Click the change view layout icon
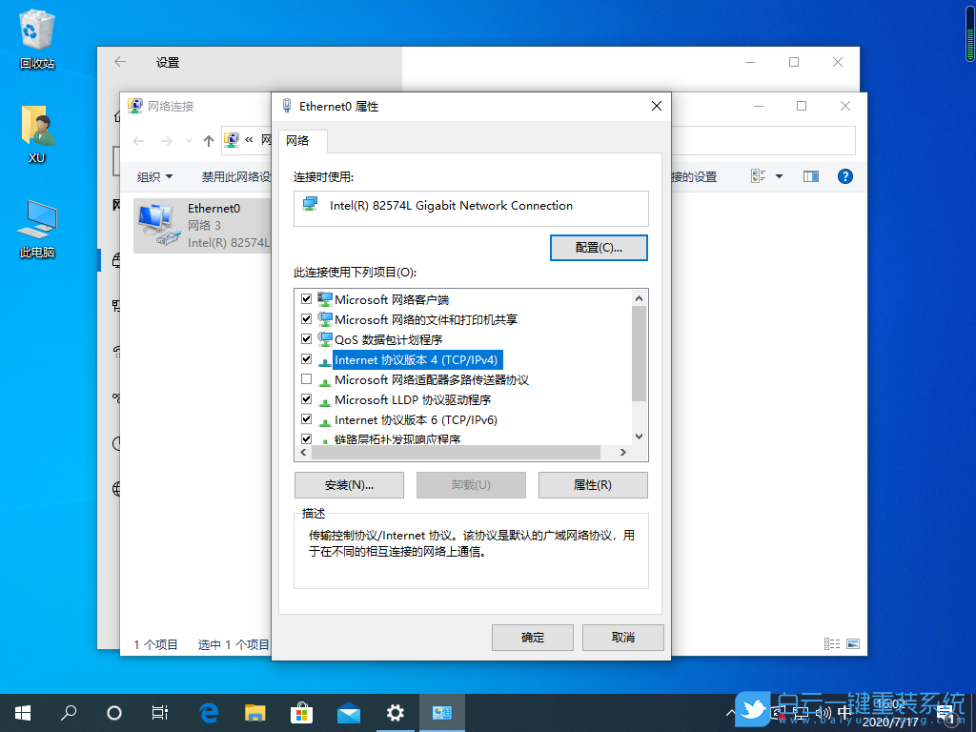The width and height of the screenshot is (976, 732). pyautogui.click(x=759, y=175)
